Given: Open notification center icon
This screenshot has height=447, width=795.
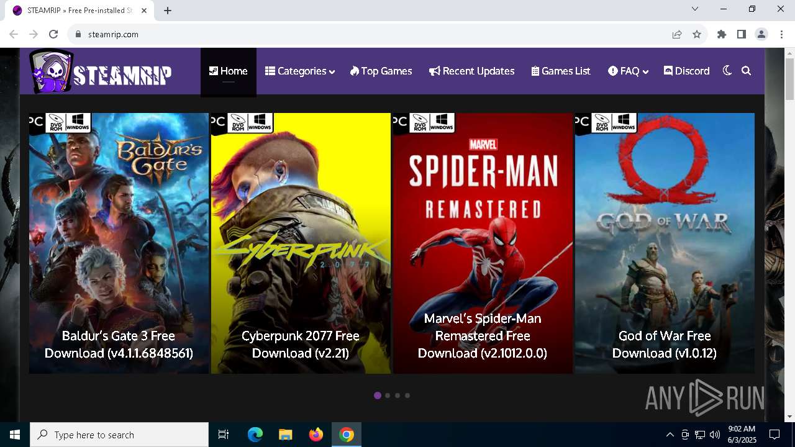Looking at the screenshot, I should [x=775, y=435].
